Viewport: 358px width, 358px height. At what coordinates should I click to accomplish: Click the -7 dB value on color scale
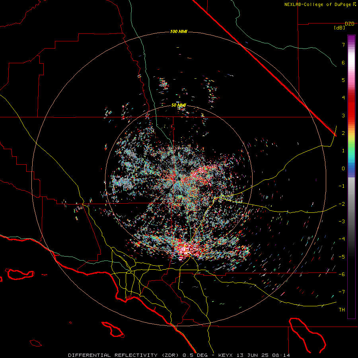[342, 292]
